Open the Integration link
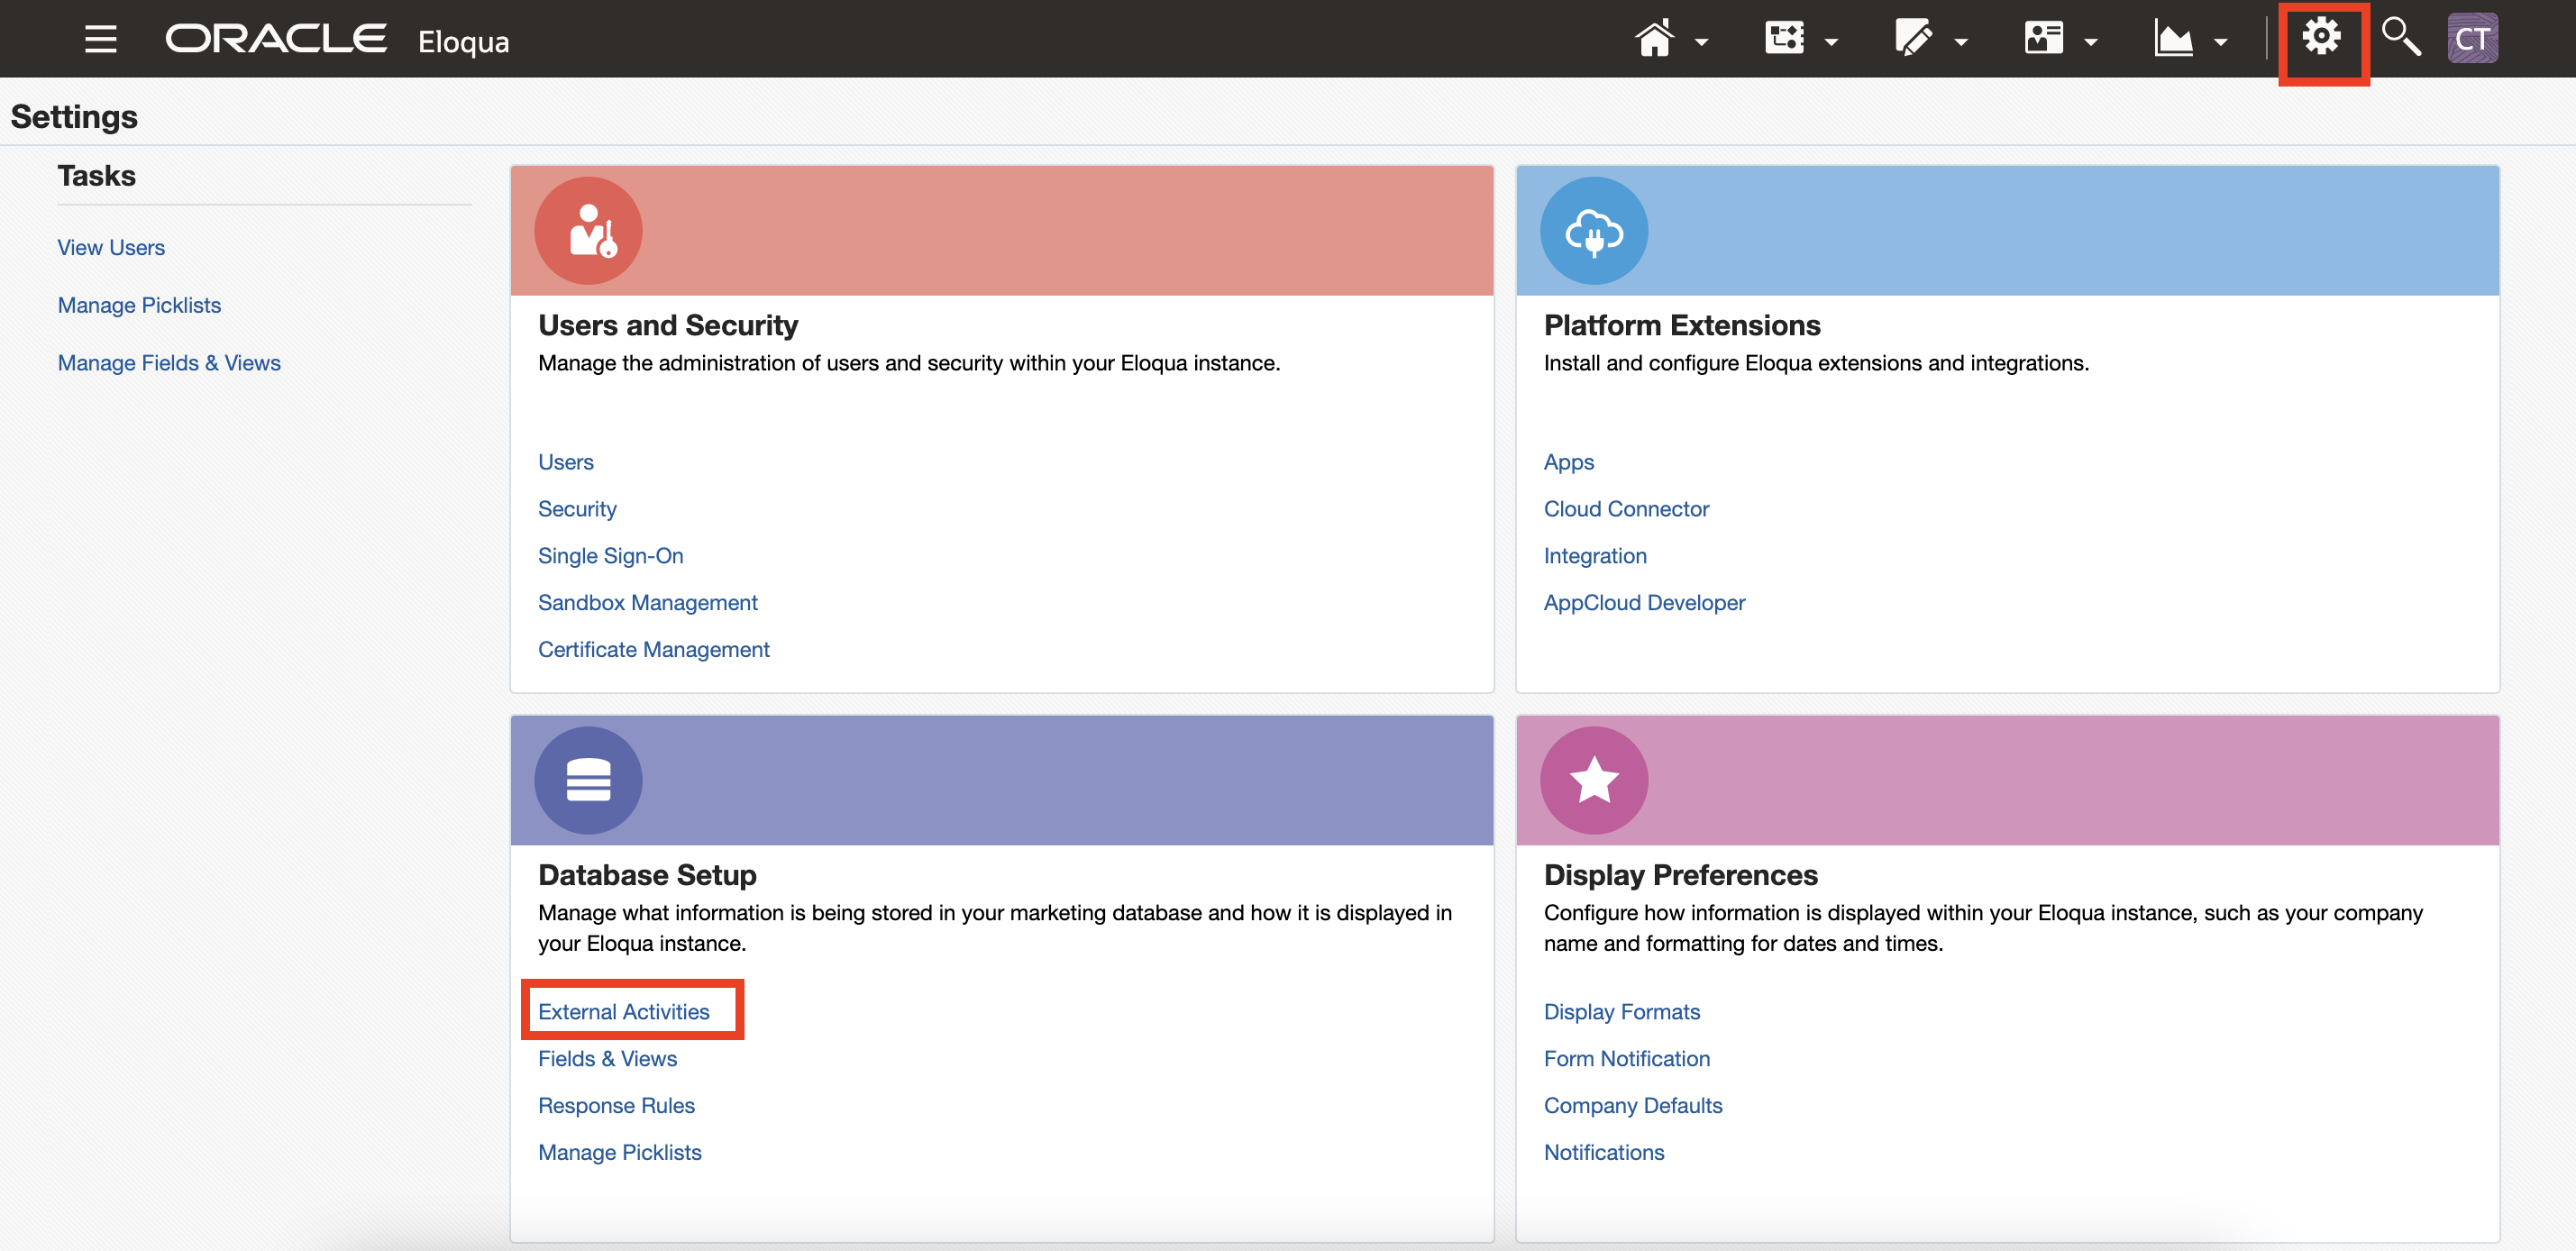Viewport: 2576px width, 1251px height. pos(1595,556)
